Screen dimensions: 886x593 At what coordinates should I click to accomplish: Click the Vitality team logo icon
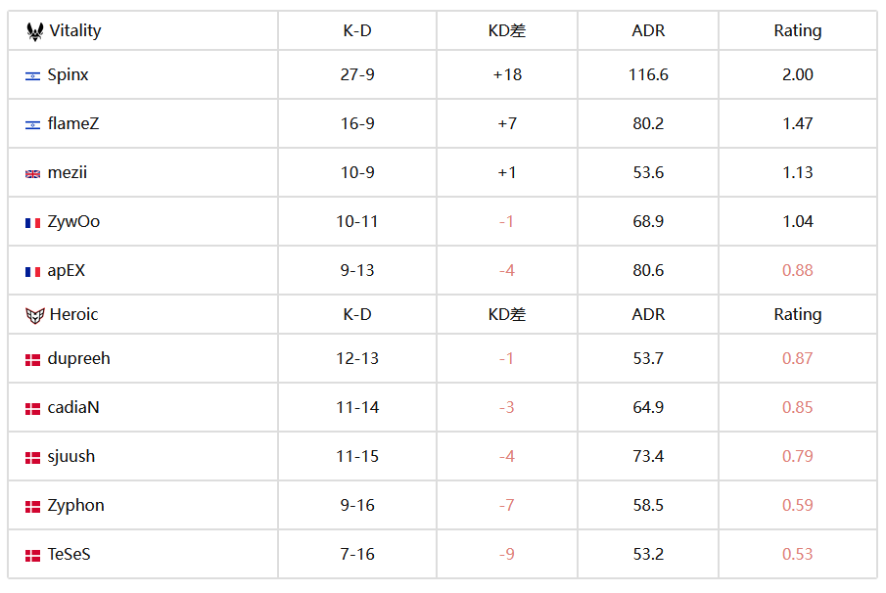tap(35, 31)
